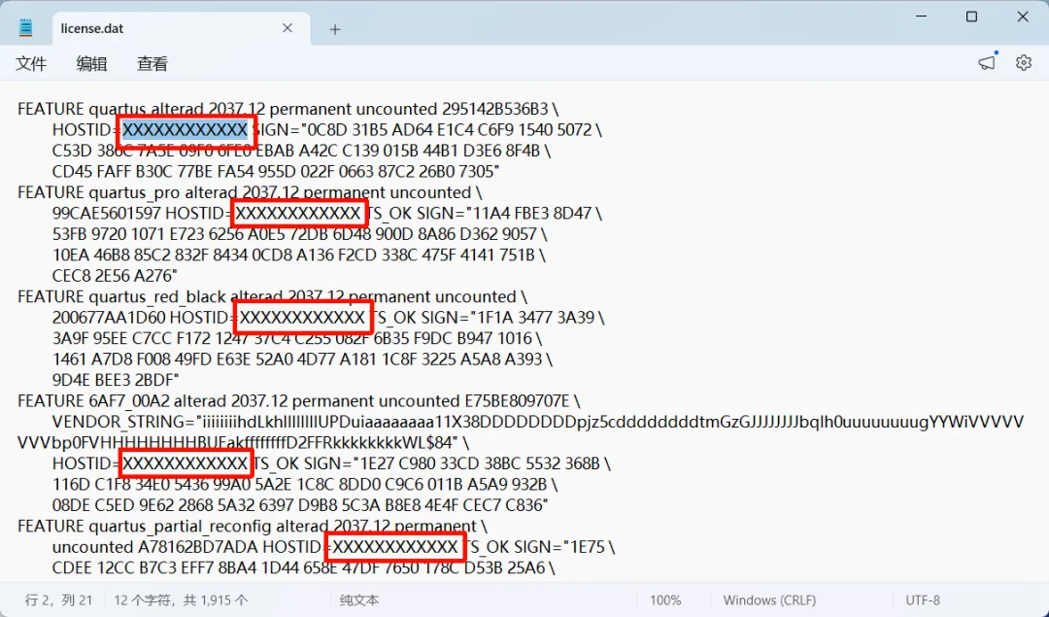
Task: Click line starting "1461 A7D8 F008"
Action: pyautogui.click(x=302, y=360)
